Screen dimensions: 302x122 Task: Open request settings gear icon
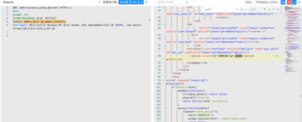point(146,2)
